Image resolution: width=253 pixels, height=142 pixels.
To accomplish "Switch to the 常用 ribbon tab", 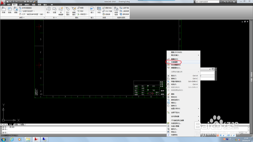I will (x=9, y=5).
